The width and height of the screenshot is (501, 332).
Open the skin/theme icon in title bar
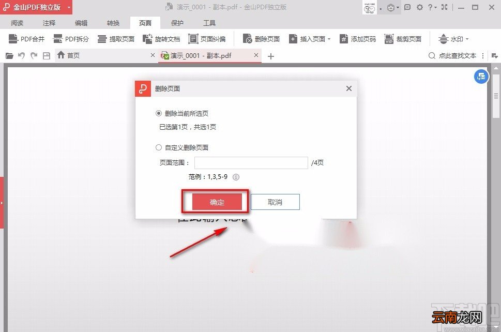coord(391,7)
